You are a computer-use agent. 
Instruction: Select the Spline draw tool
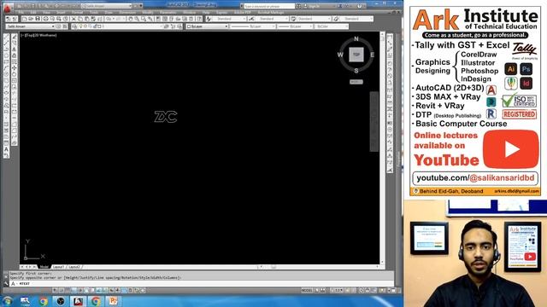pos(6,87)
